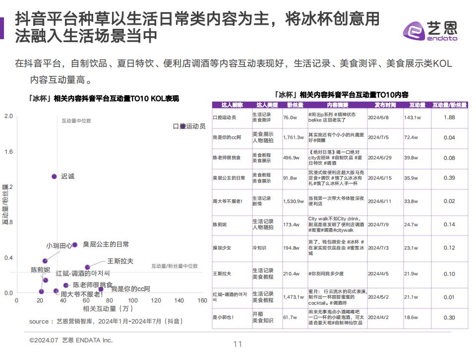Click the purple dot beside 臭屁公主的日常 chart label
This screenshot has height=357, width=476.
coord(75,244)
